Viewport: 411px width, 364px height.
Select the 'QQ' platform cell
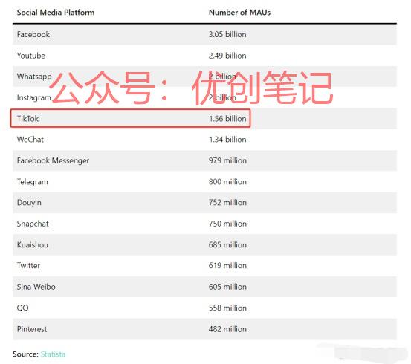click(23, 308)
